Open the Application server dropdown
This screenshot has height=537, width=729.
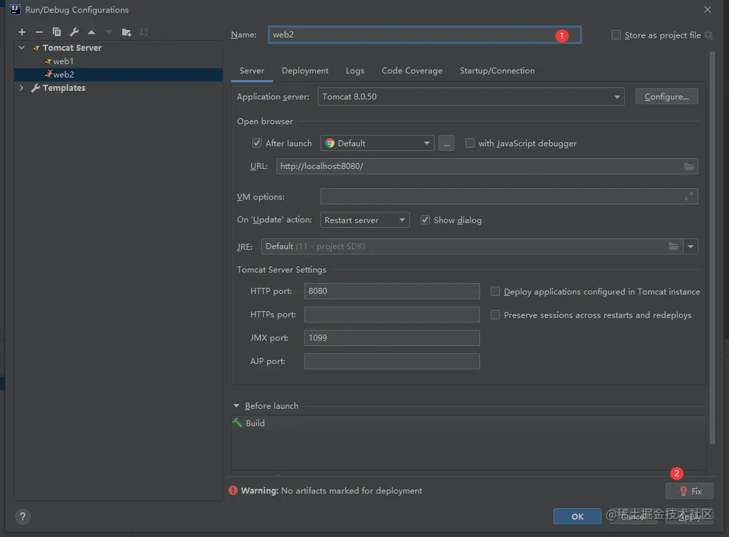pos(471,96)
